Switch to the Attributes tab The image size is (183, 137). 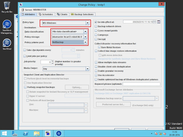tap(28, 14)
